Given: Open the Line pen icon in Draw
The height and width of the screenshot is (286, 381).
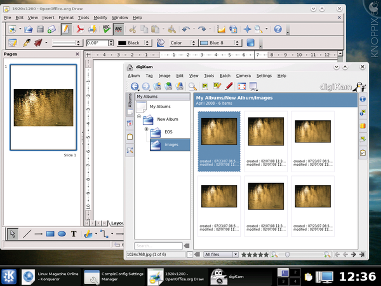Looking at the screenshot, I should coord(27,43).
